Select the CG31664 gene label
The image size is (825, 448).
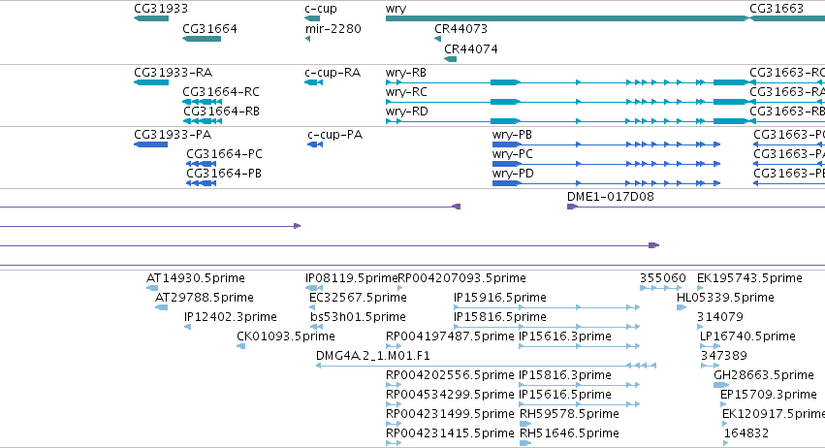tap(209, 28)
